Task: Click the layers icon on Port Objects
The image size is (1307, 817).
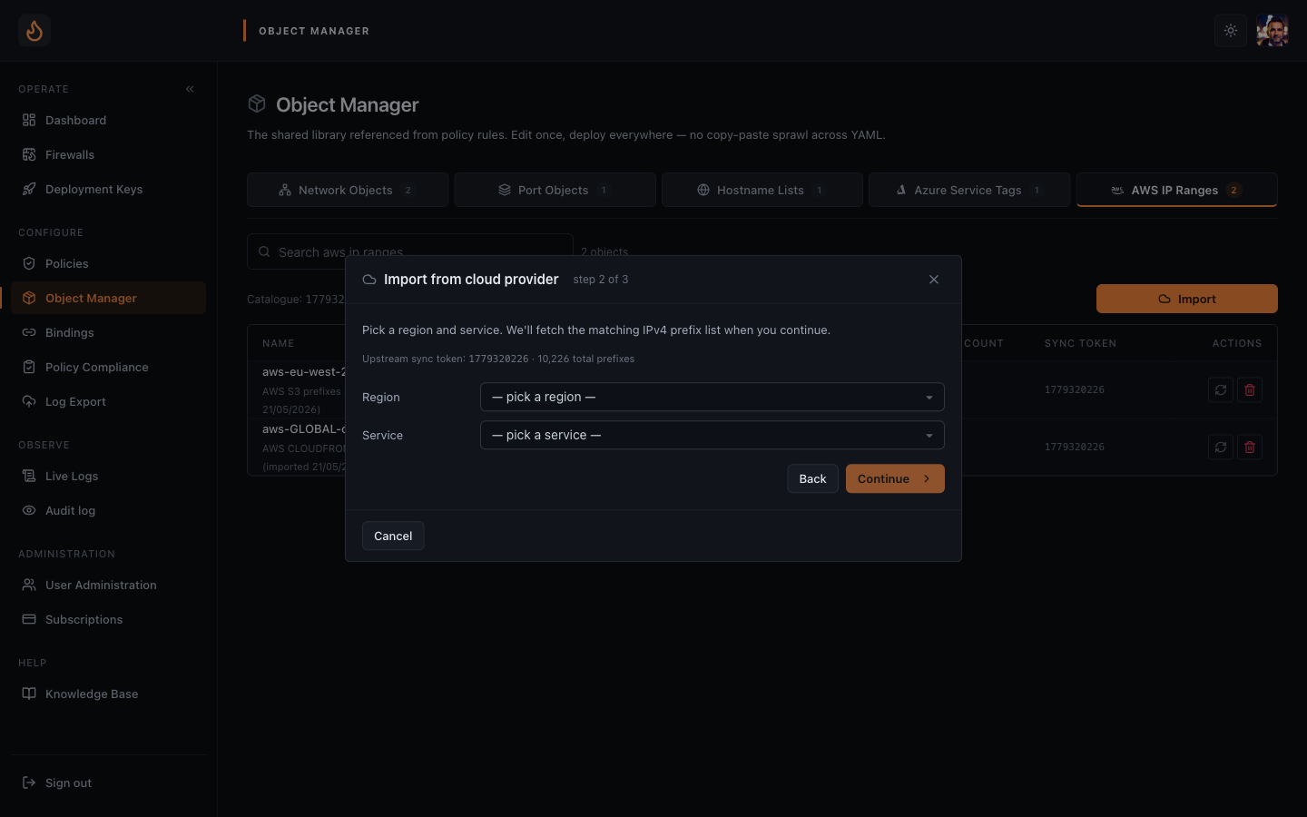Action: (x=505, y=190)
